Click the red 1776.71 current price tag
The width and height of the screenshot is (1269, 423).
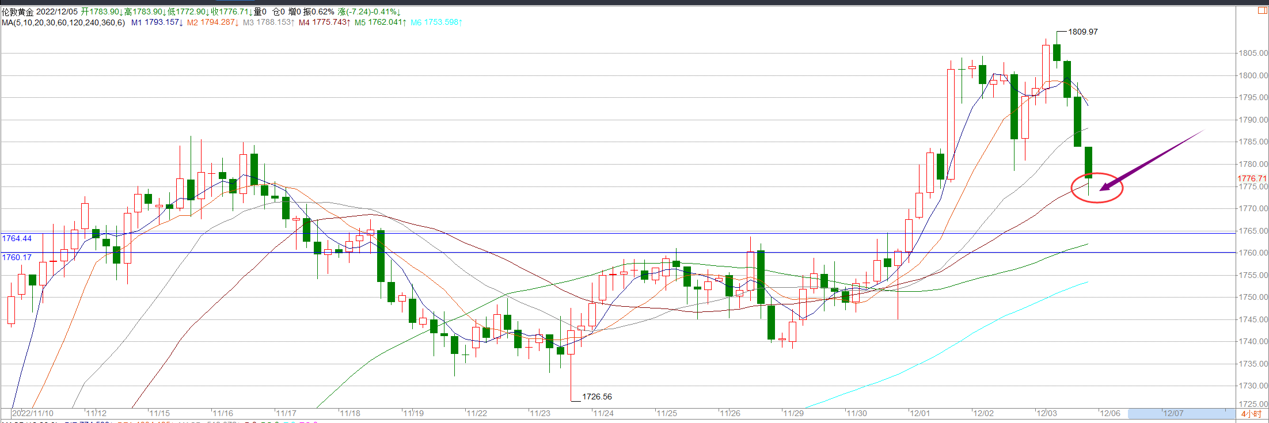(x=1252, y=178)
